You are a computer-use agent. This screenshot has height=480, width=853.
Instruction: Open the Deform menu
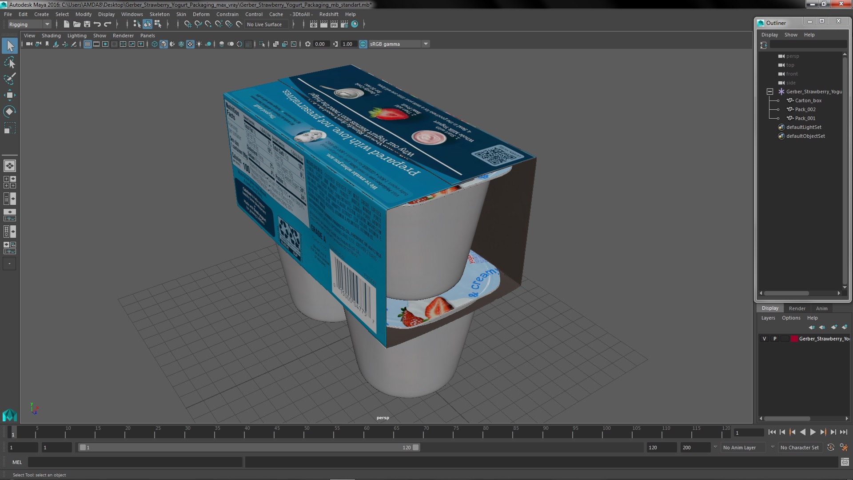[201, 14]
